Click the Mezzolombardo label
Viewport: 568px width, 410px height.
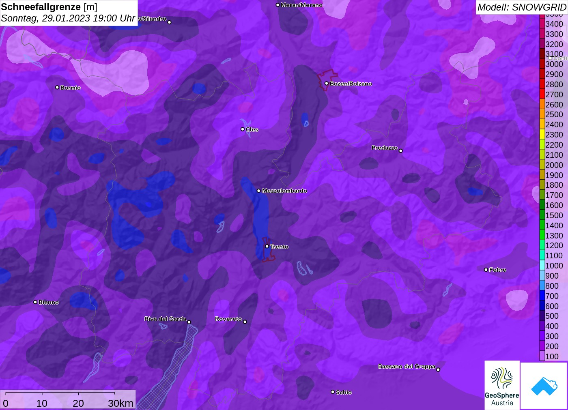click(x=284, y=191)
